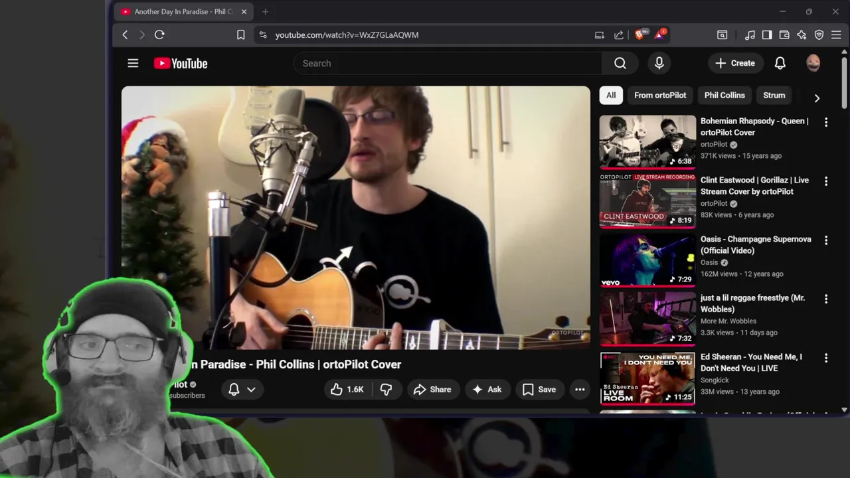Open options for reggae freestyle video
The width and height of the screenshot is (850, 478).
[826, 299]
